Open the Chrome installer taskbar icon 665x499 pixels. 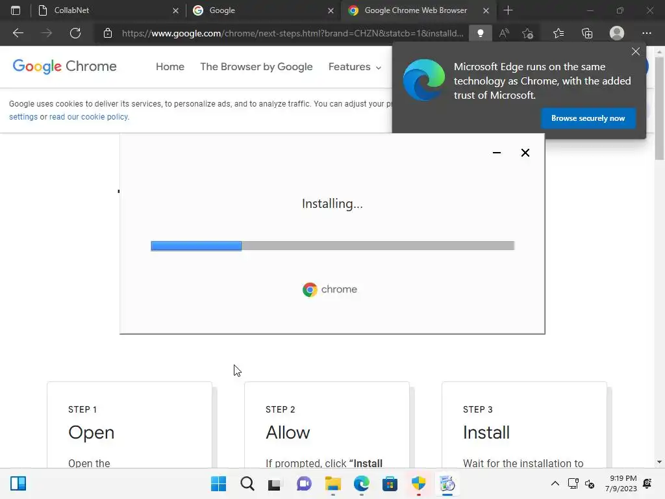447,483
